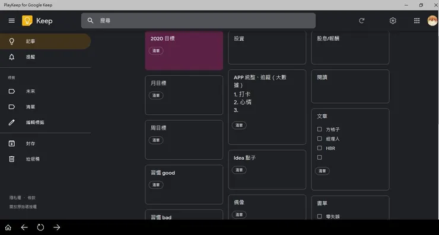This screenshot has width=439, height=235.
Task: Check the 經理人 checkbox
Action: (319, 139)
